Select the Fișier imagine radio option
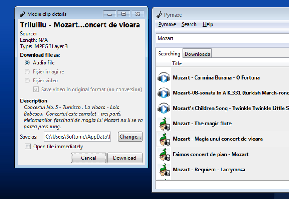 pos(27,71)
